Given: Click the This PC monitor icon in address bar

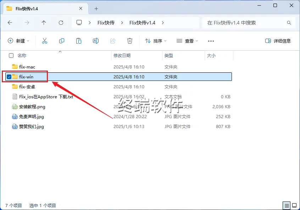Looking at the screenshot, I should coord(79,23).
